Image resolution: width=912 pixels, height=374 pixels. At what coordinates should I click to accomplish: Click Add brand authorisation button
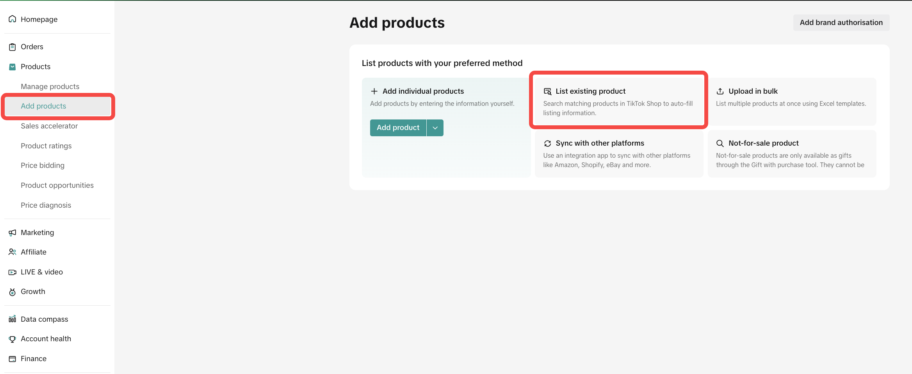(841, 23)
